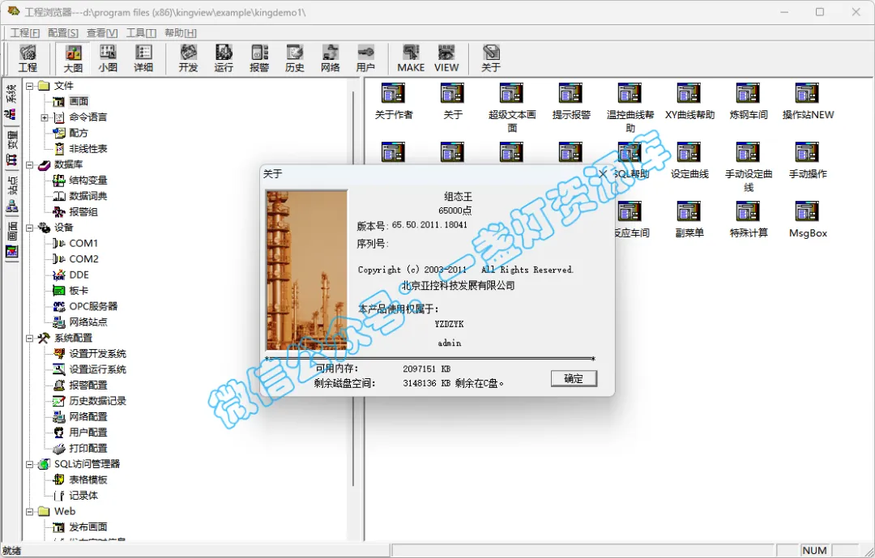
Task: Open the 提示报警 screen icon
Action: pos(571,101)
